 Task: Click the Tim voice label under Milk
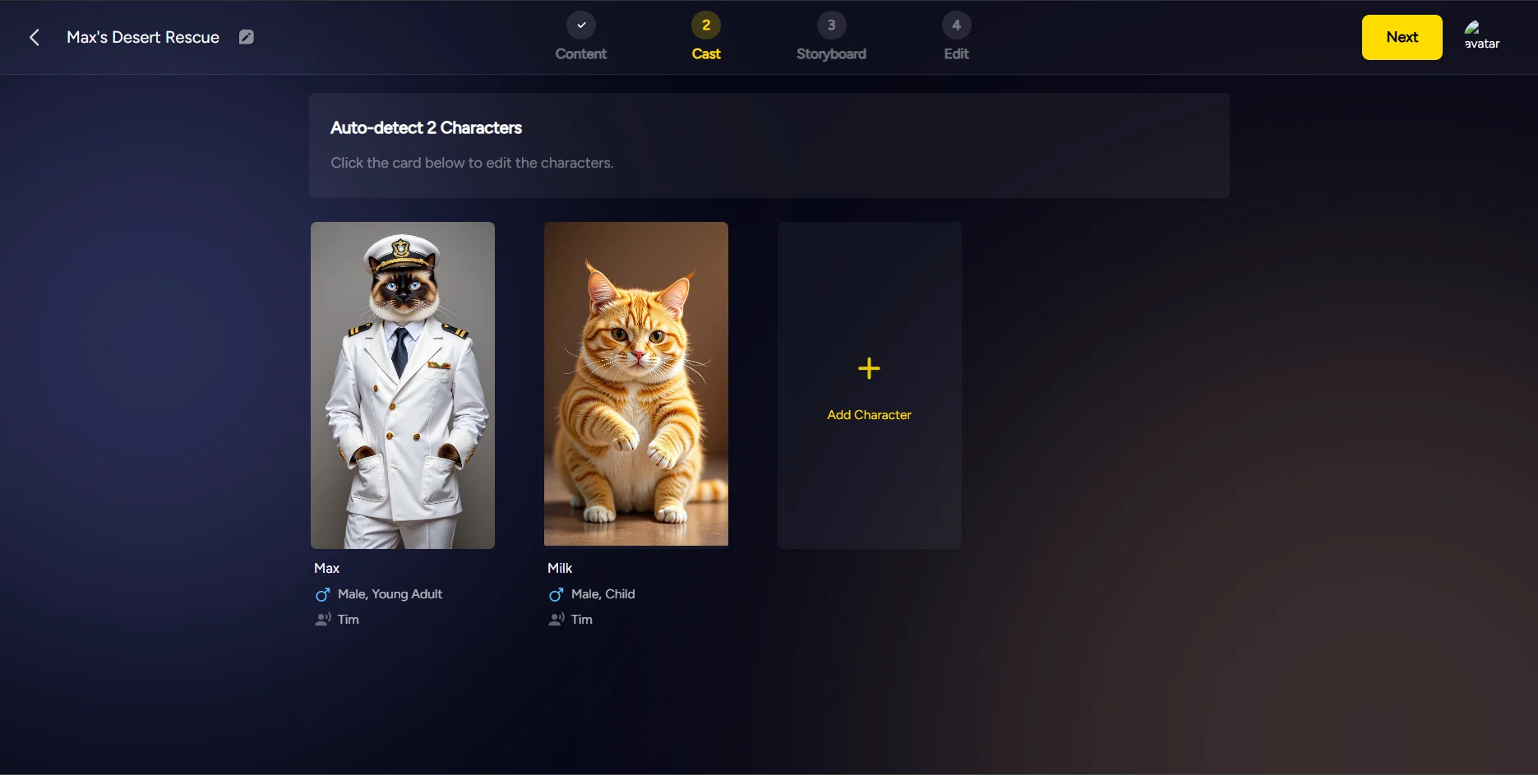[x=582, y=620]
